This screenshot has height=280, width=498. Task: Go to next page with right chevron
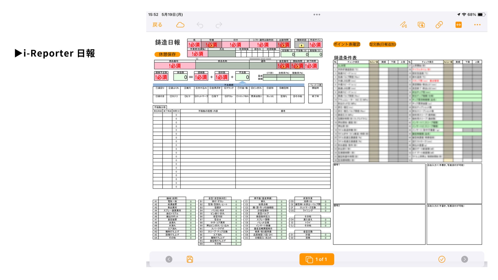(x=465, y=259)
